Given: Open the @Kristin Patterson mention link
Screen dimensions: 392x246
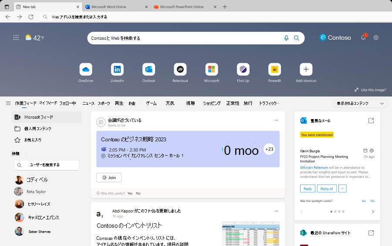Looking at the screenshot, I should [314, 167].
